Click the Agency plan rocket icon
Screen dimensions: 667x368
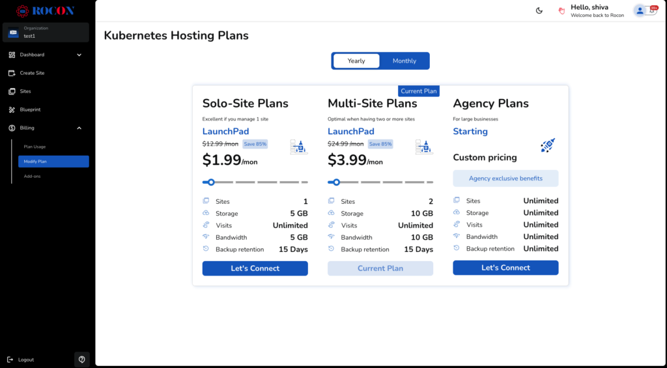click(548, 145)
